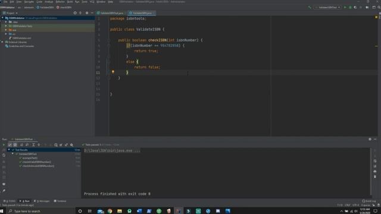
Task: Expand the src folder
Action: (x=6, y=34)
